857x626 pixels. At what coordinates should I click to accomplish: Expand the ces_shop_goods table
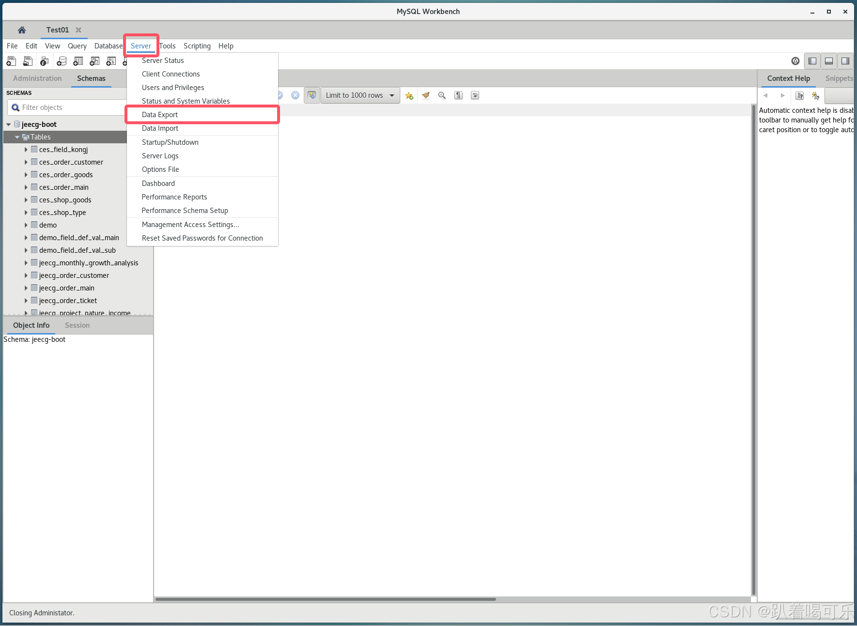tap(26, 200)
